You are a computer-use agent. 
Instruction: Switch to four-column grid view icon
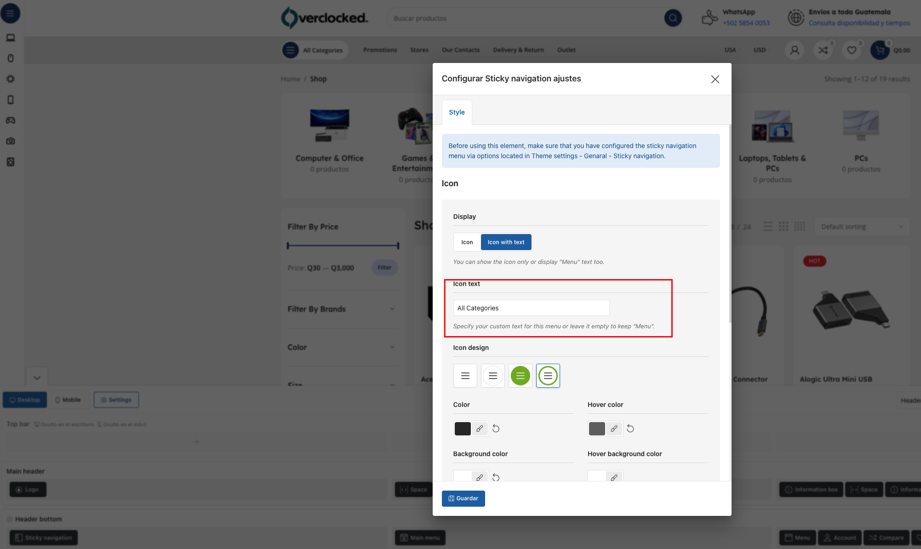[x=800, y=227]
